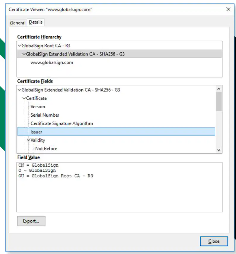Image resolution: width=236 pixels, height=254 pixels.
Task: Click inside the Field Value text box
Action: pos(119,187)
